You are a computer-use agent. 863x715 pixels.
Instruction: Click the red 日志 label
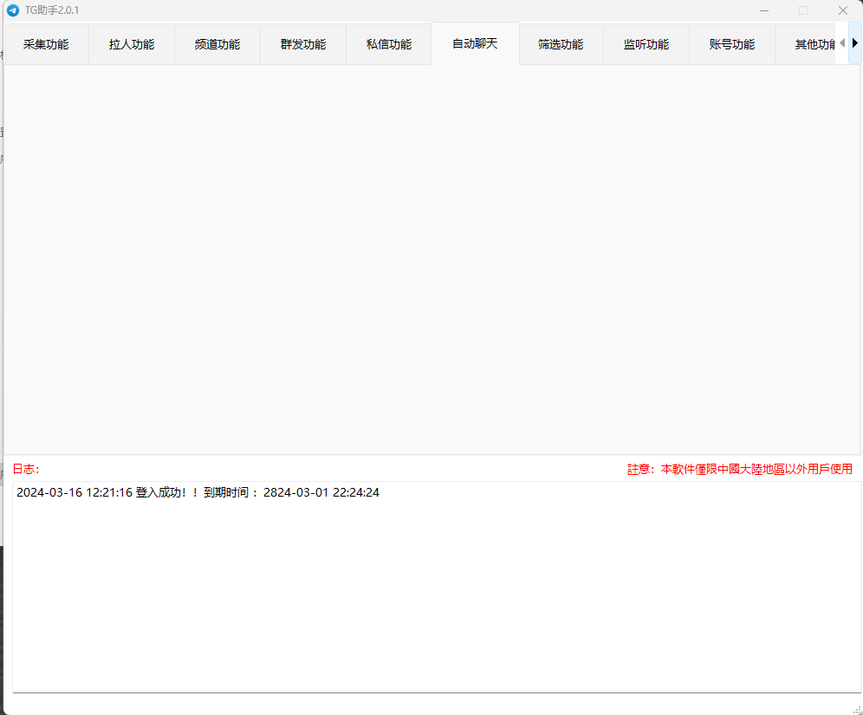point(26,469)
